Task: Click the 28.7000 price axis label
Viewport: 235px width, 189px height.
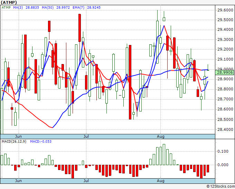Action: (x=225, y=99)
